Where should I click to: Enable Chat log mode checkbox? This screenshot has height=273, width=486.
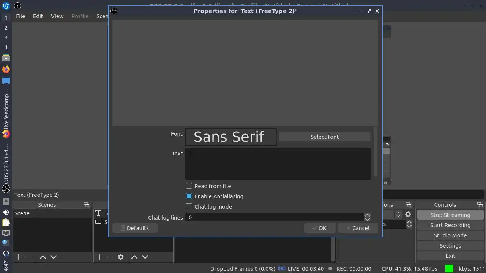[189, 206]
